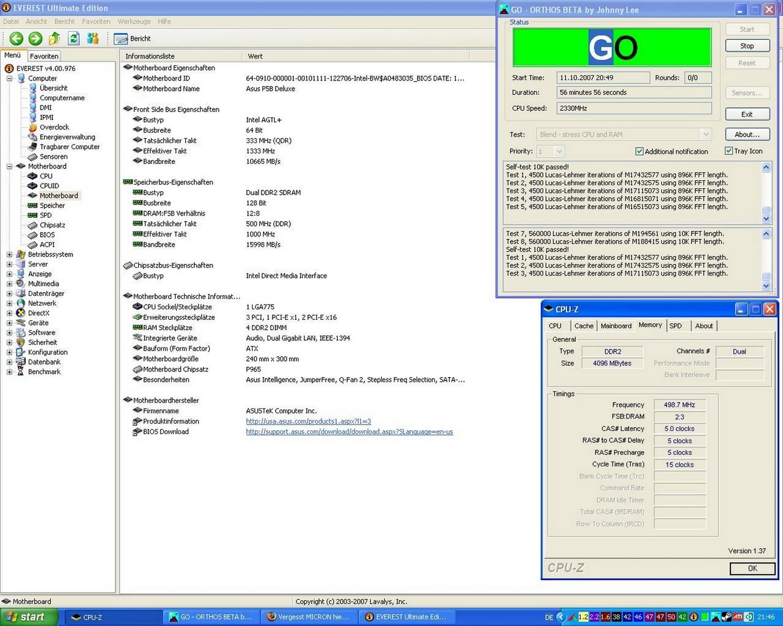Expand the Benchmark tree node
Viewport: 783px width, 626px height.
9,372
